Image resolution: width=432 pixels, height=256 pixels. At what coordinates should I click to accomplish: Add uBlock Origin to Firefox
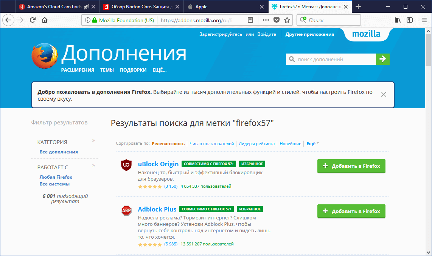coord(351,166)
